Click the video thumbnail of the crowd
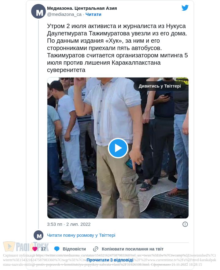Screen dimensions: 220x270 118,148
